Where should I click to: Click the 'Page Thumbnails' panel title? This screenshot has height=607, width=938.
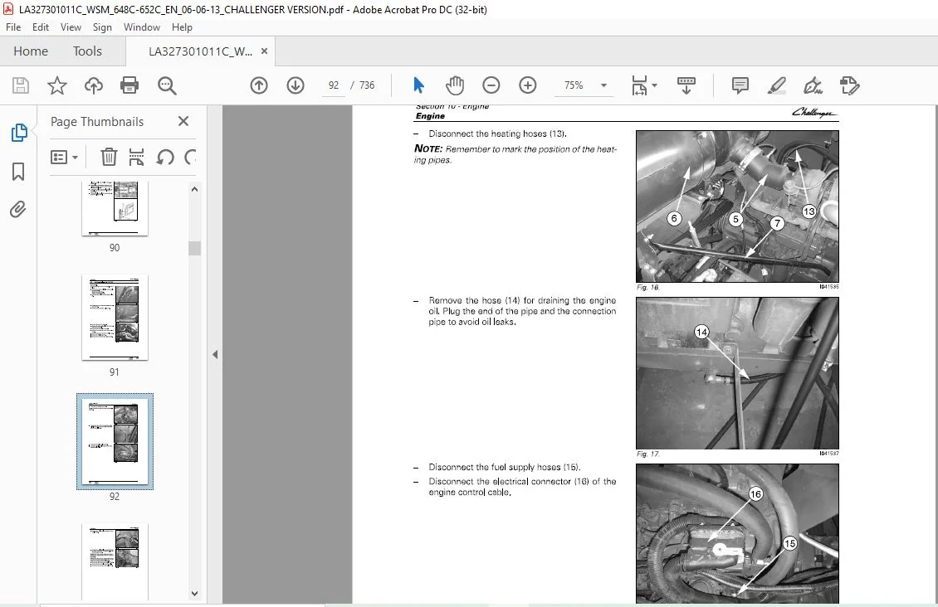(97, 122)
